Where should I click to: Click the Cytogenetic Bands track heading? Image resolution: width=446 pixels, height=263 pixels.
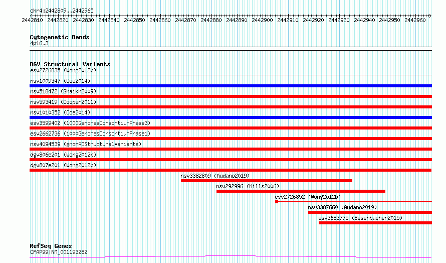point(60,37)
